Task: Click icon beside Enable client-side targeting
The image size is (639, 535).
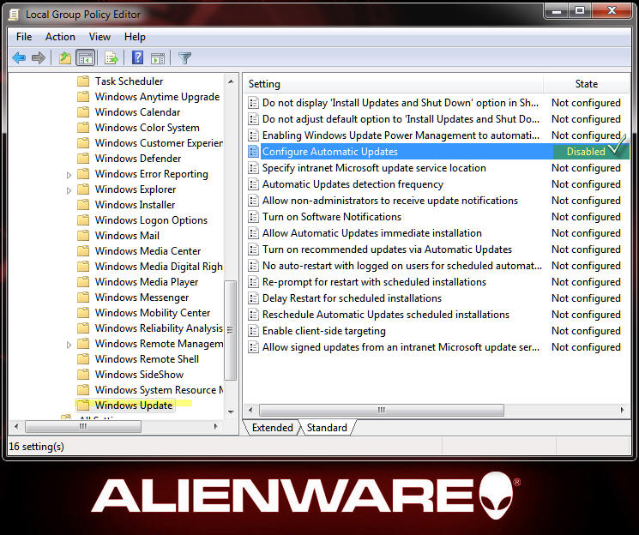Action: [254, 331]
